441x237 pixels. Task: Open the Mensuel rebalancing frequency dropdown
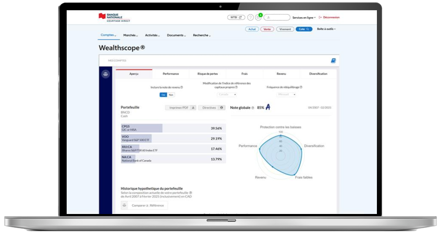click(286, 95)
